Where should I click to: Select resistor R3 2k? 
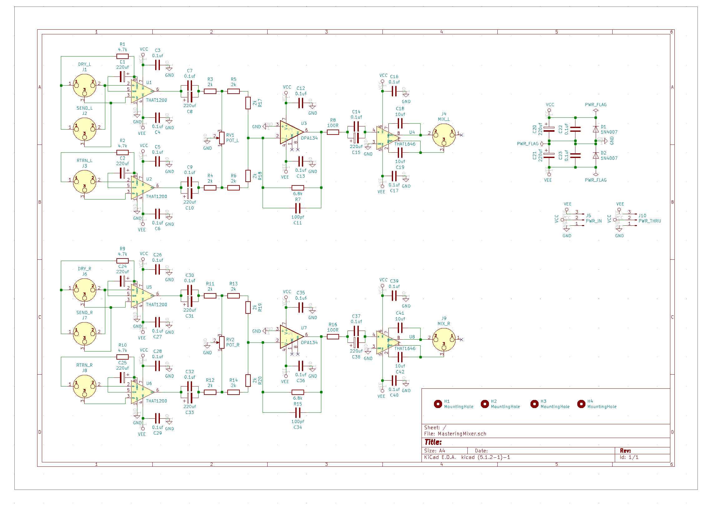click(x=210, y=91)
